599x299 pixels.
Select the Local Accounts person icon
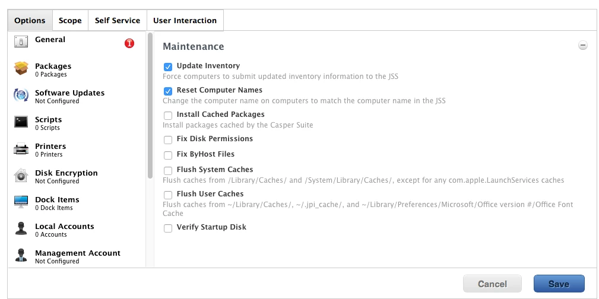click(21, 229)
